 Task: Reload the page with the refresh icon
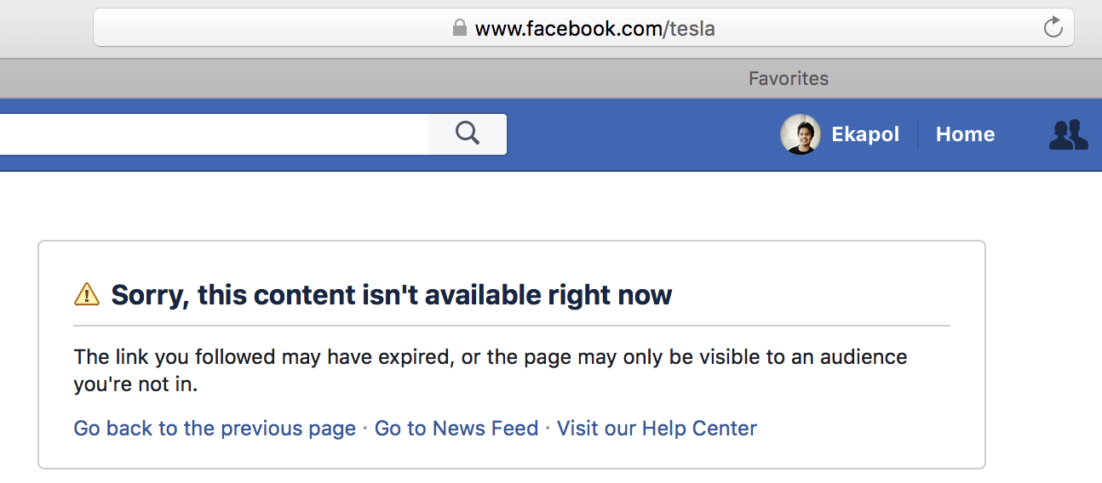click(x=1053, y=27)
